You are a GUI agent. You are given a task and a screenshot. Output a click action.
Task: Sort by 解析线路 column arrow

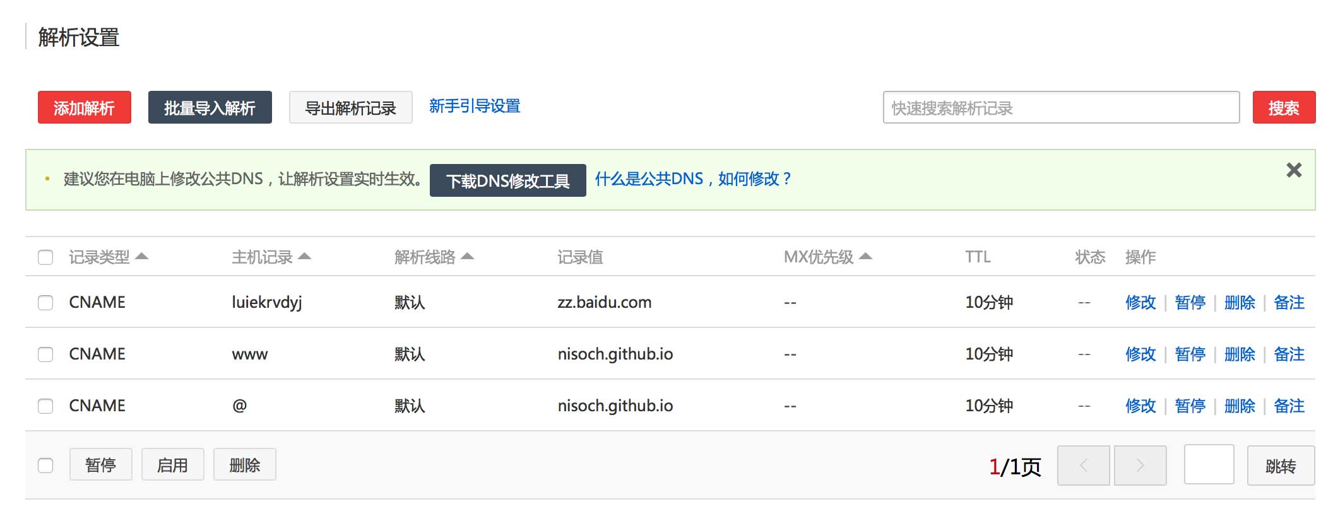pyautogui.click(x=467, y=256)
